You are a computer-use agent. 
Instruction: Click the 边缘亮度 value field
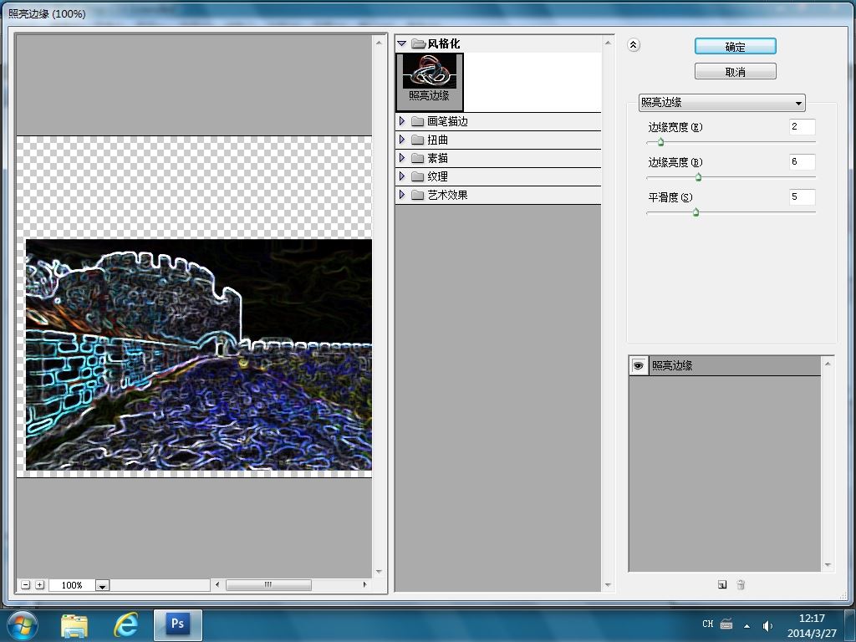pos(802,161)
